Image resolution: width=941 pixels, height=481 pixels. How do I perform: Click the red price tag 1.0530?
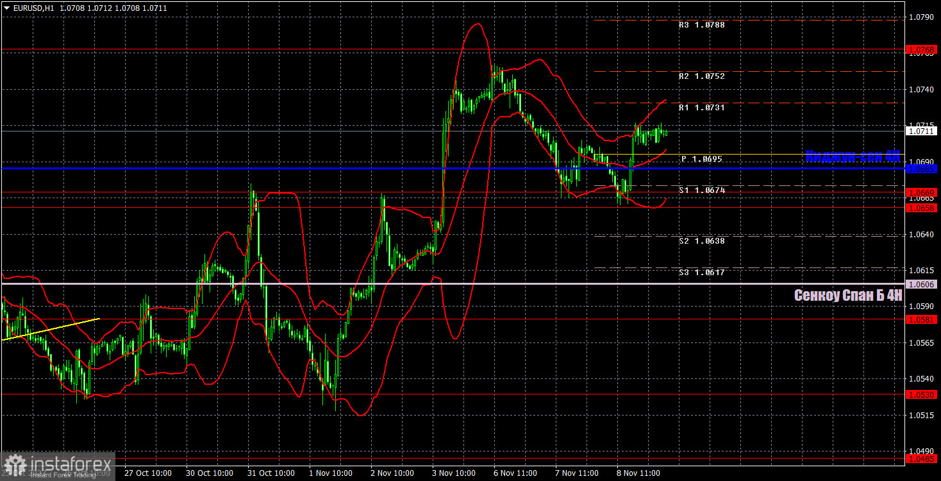point(922,395)
